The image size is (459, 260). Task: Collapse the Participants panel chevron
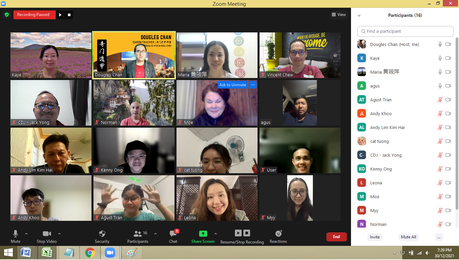(x=359, y=16)
